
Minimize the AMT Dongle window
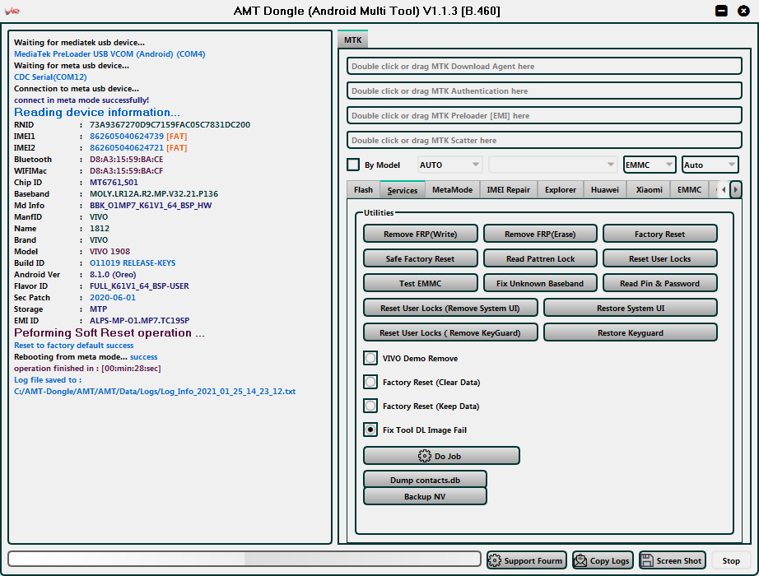tap(722, 11)
